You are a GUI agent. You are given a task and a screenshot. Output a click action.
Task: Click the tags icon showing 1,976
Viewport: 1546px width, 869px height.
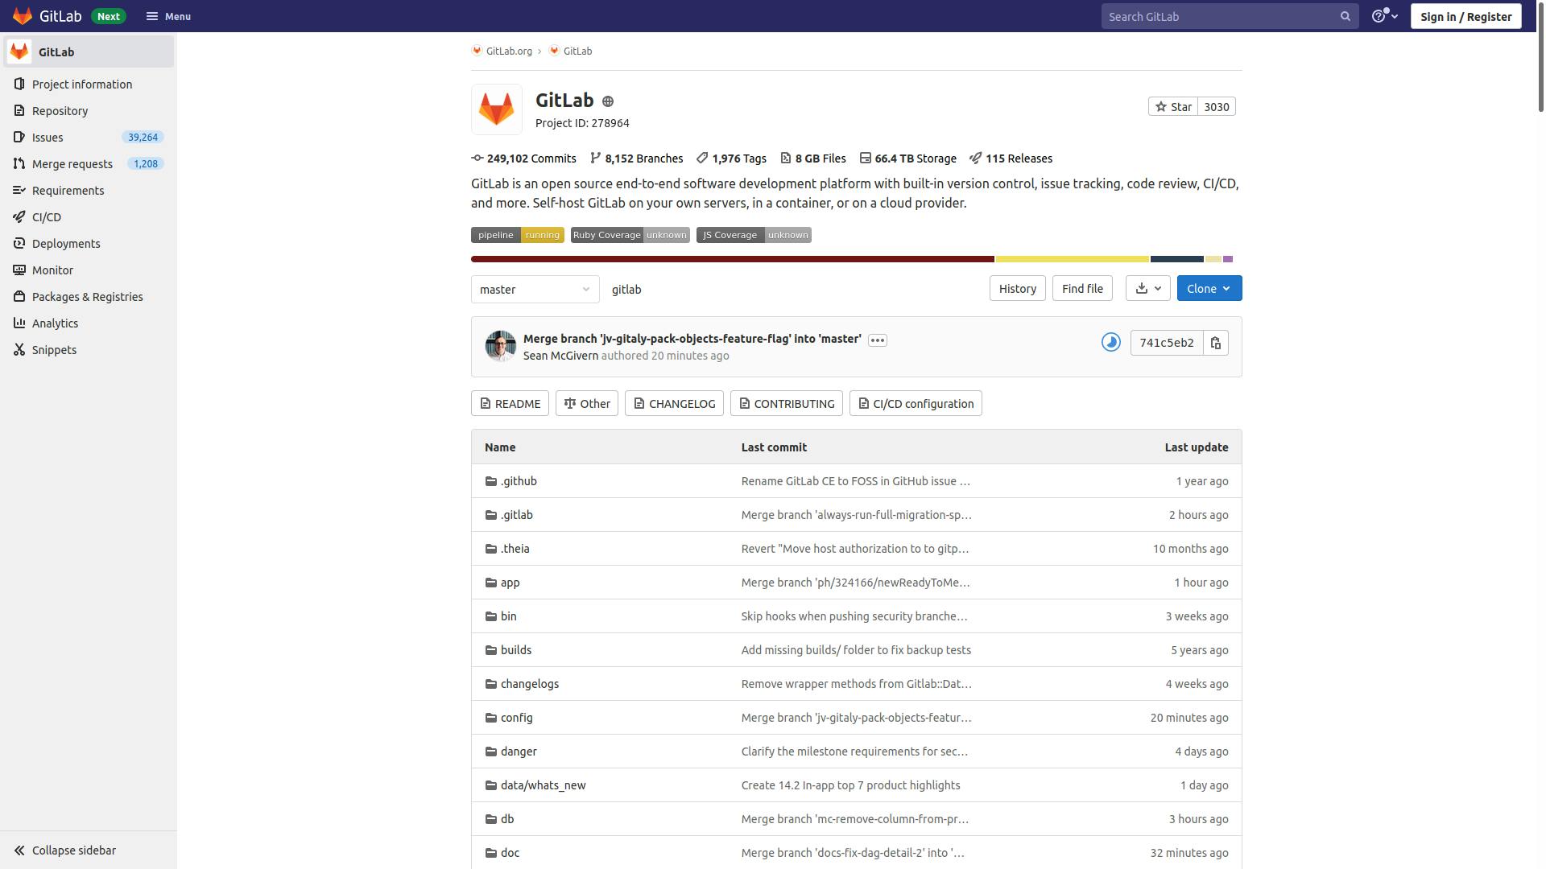702,158
